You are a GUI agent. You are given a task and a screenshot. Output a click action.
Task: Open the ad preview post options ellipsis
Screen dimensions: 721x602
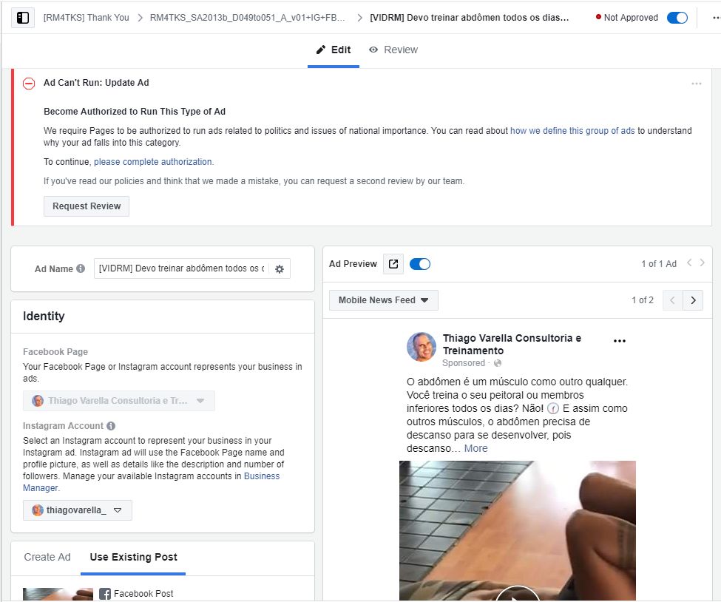(620, 341)
